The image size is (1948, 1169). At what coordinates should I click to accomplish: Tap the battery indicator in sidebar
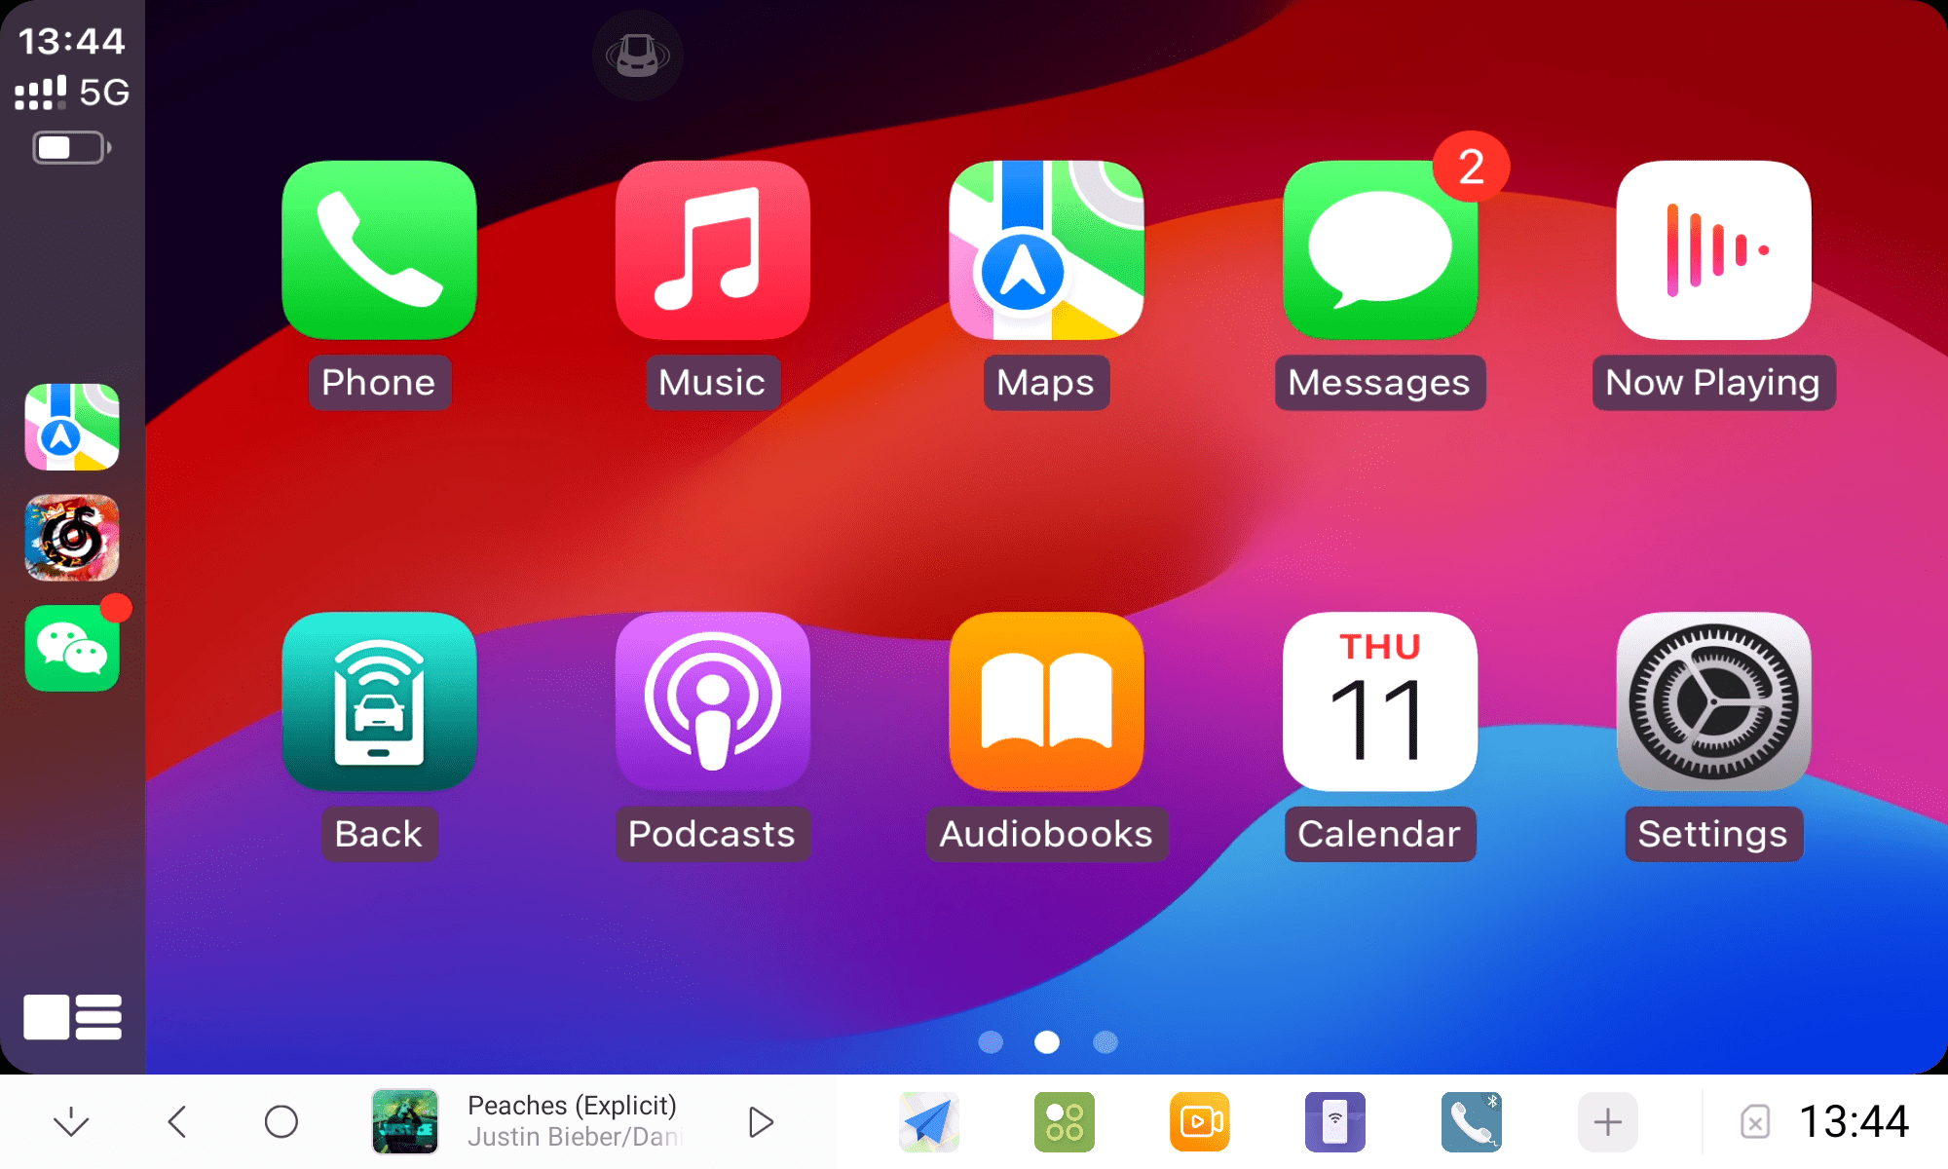(73, 148)
